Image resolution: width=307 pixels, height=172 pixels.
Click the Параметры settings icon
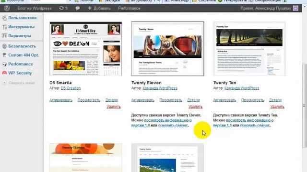point(4,36)
